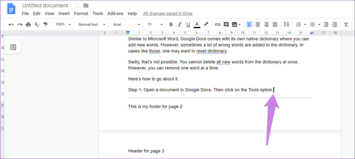Insert a link with chain icon

click(x=218, y=24)
